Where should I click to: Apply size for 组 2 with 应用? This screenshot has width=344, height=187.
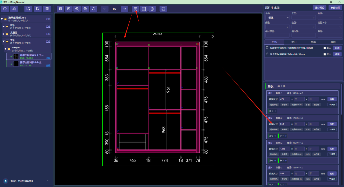pyautogui.click(x=332, y=124)
